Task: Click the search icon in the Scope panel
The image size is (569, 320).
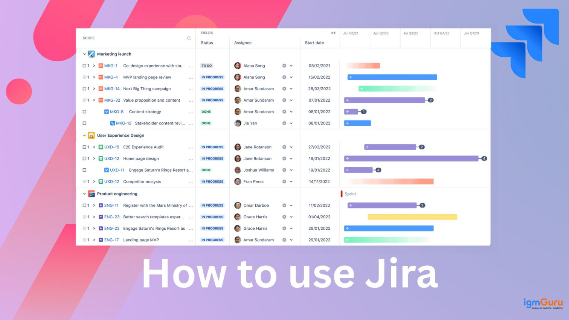Action: click(x=189, y=38)
